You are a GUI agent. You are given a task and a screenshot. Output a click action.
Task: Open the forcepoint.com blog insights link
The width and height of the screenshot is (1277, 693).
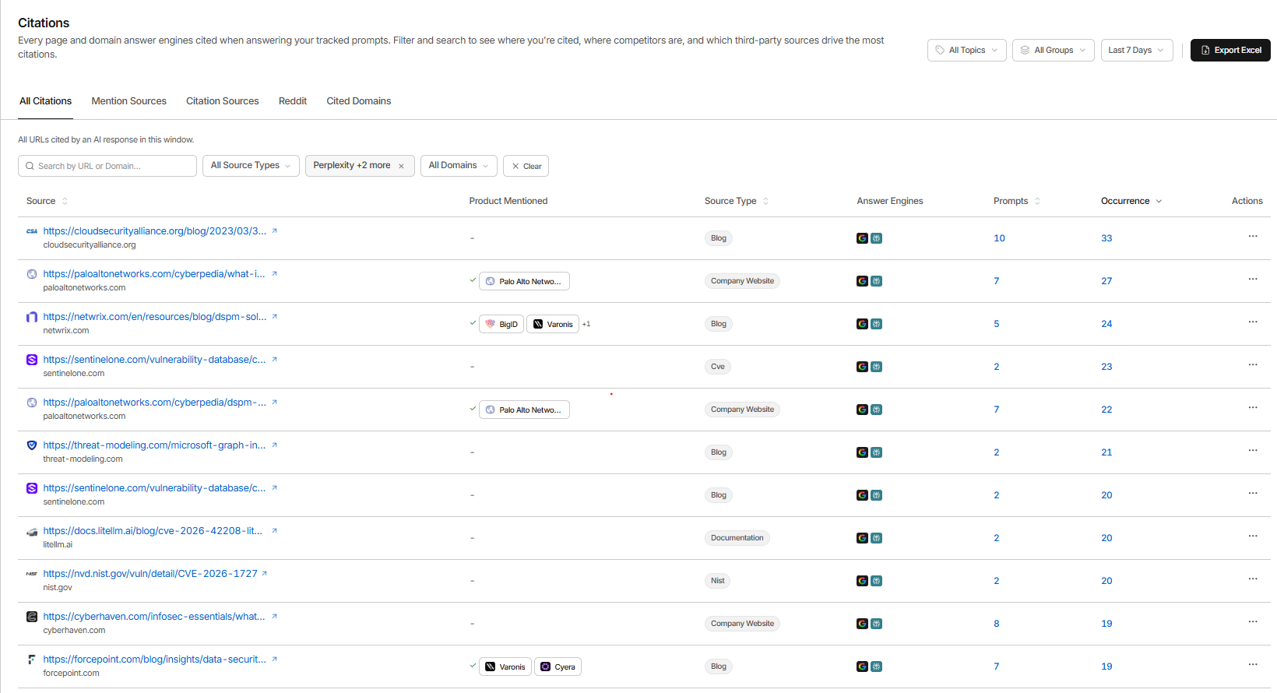coord(155,660)
